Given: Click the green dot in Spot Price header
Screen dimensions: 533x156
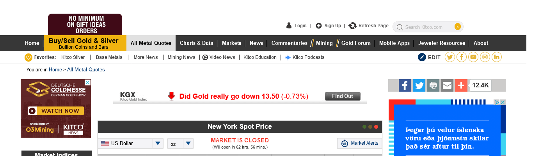Looking at the screenshot, I should (x=364, y=127).
